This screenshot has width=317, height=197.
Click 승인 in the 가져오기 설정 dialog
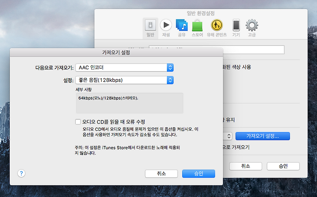coord(199,174)
